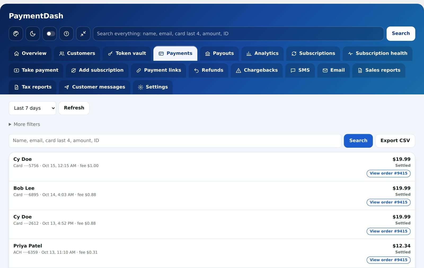Open the Subscription health tab
The width and height of the screenshot is (424, 268).
point(378,54)
